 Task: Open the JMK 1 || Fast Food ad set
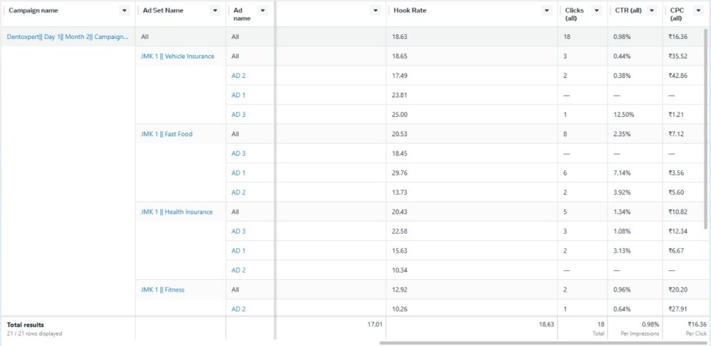coord(167,134)
